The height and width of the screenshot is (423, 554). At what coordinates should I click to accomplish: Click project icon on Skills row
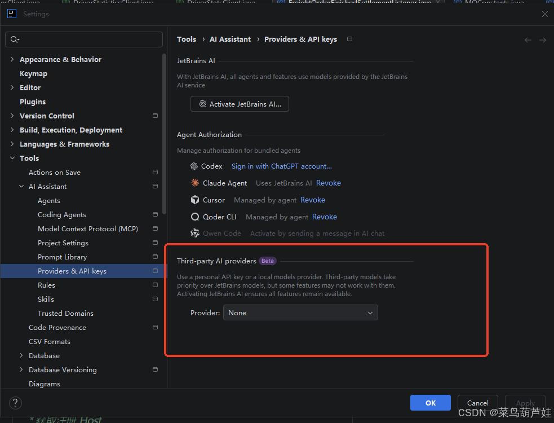(155, 299)
